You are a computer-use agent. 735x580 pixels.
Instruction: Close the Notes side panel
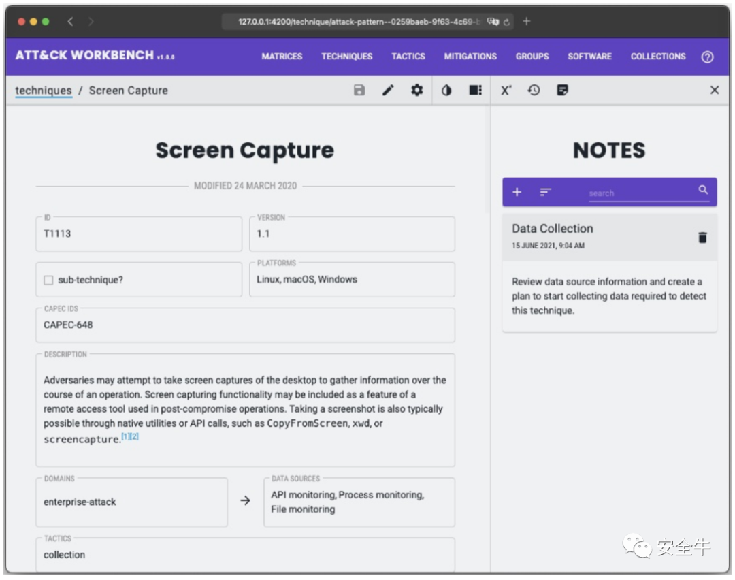[715, 90]
